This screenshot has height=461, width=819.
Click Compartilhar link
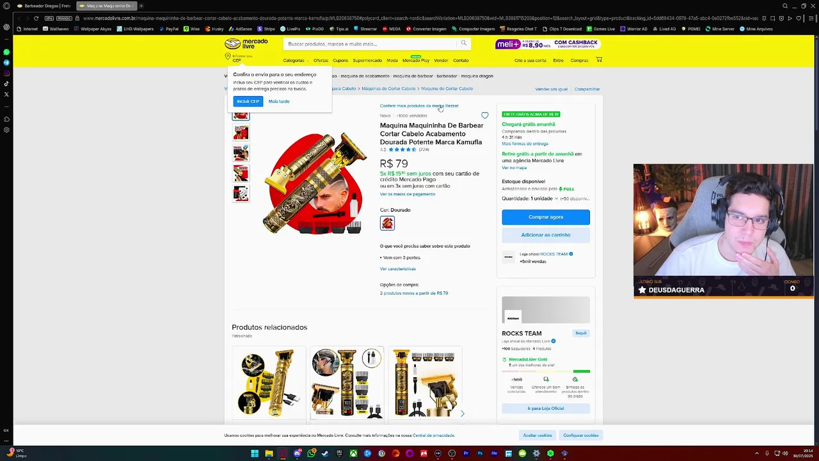coord(587,89)
